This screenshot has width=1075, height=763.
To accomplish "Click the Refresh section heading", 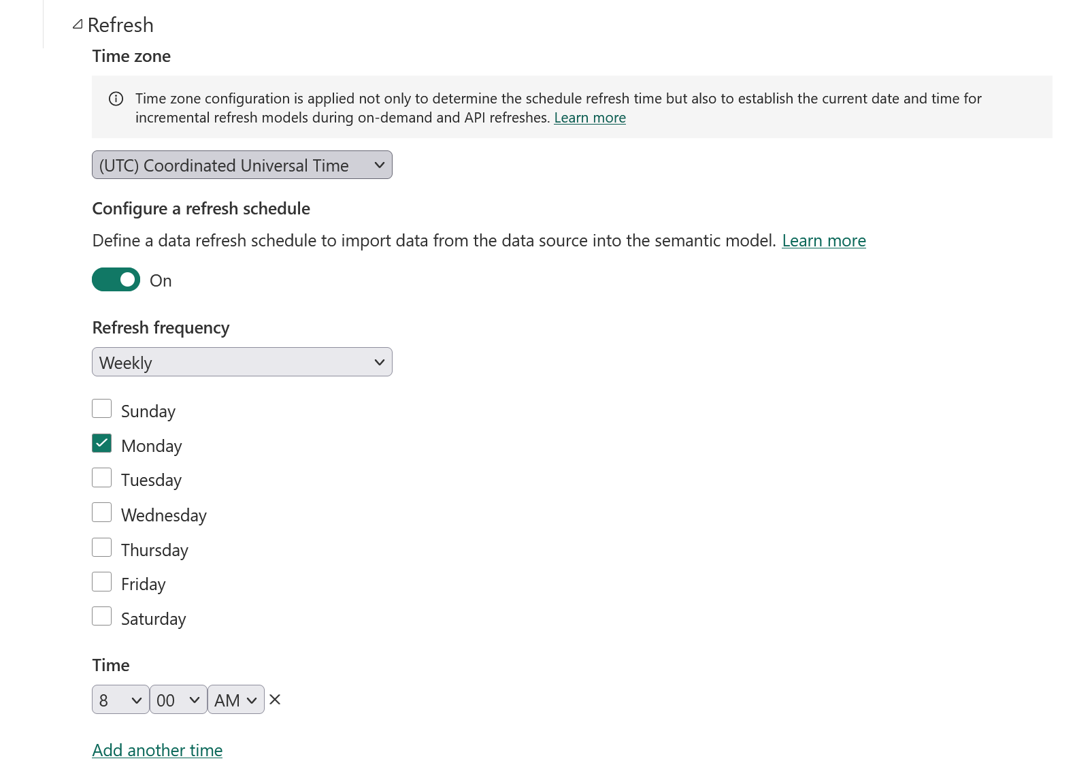I will [121, 25].
